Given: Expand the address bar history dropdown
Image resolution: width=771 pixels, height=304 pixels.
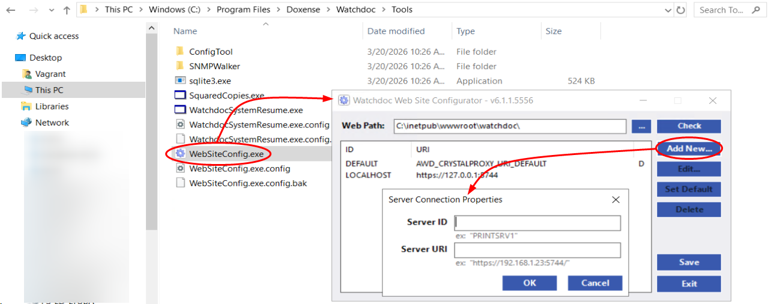Looking at the screenshot, I should pyautogui.click(x=668, y=10).
